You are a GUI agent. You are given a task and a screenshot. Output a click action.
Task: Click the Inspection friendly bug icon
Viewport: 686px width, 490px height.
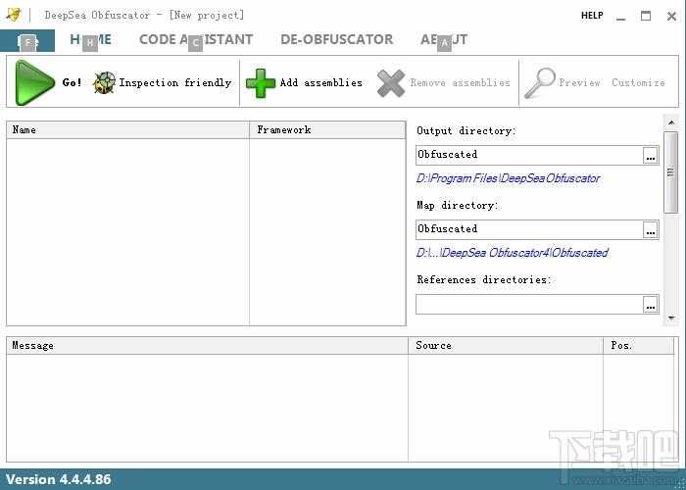coord(104,82)
